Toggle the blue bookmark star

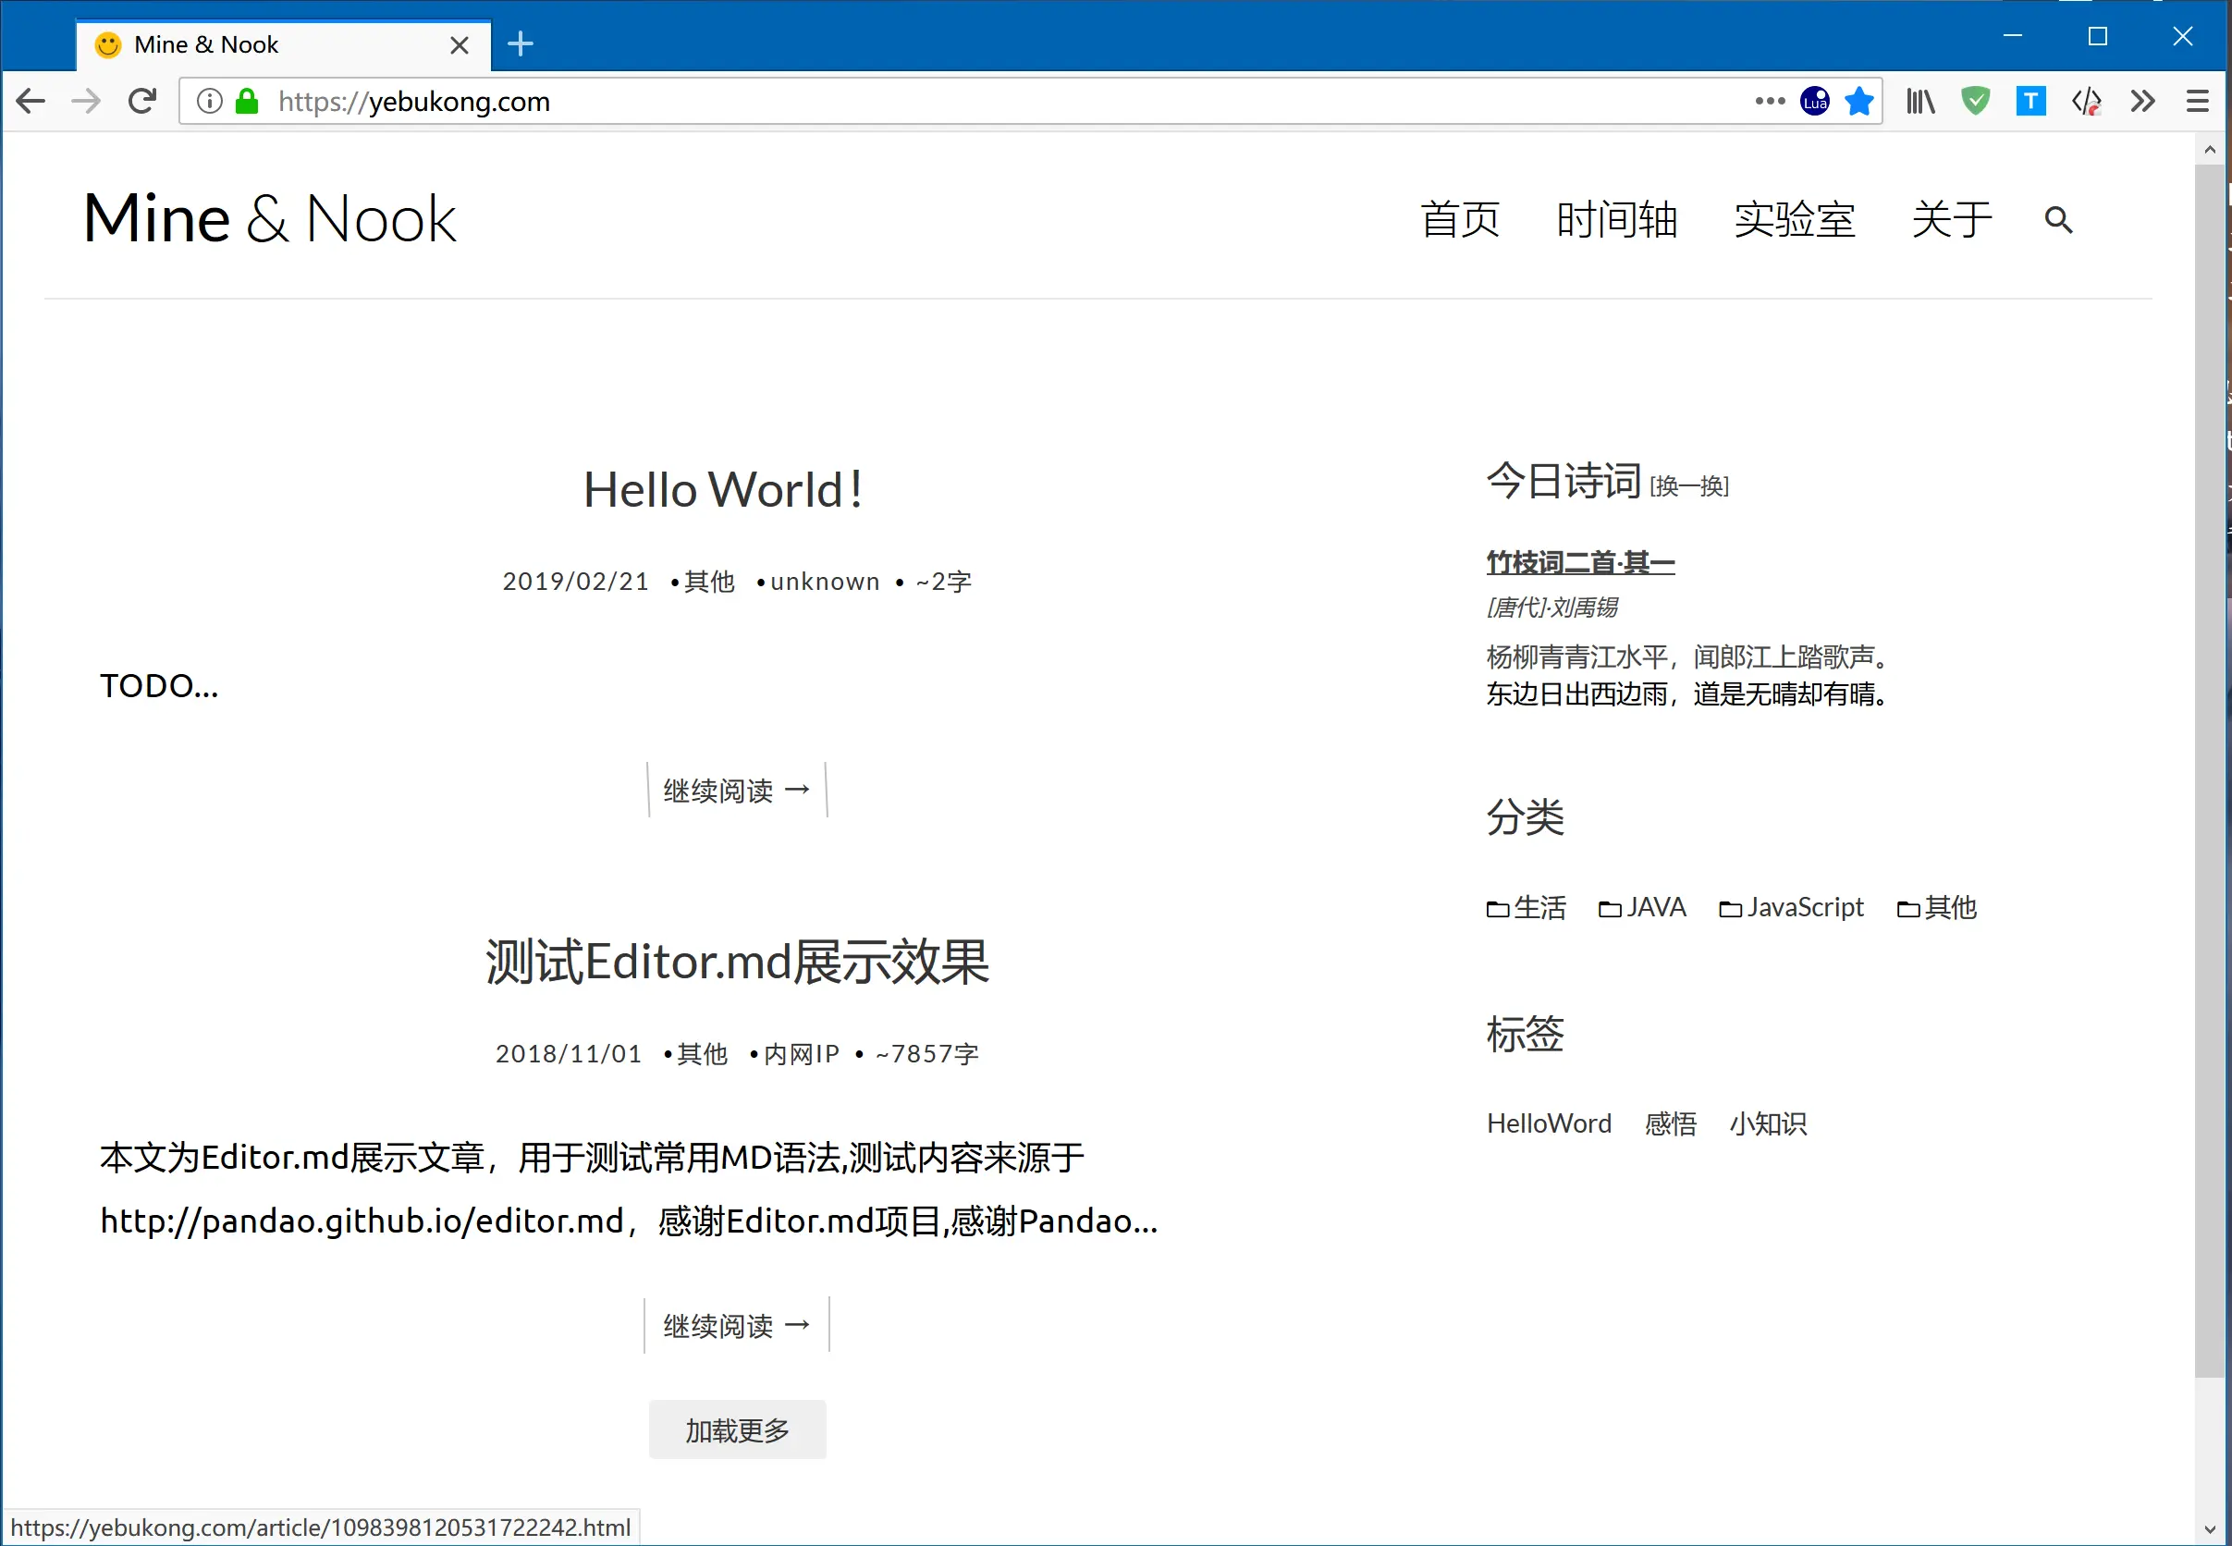point(1858,101)
